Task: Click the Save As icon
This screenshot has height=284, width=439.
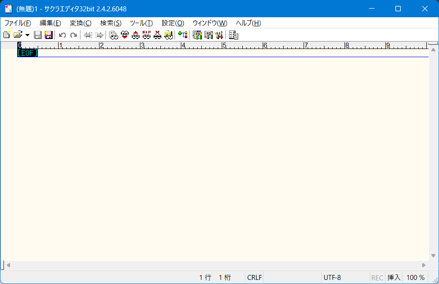Action: coord(48,35)
